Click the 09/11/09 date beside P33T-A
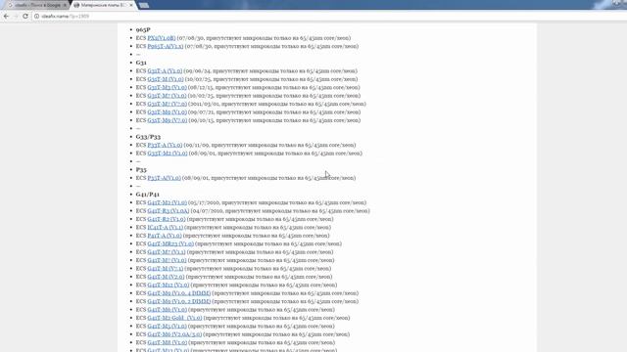The image size is (627, 352). 197,145
